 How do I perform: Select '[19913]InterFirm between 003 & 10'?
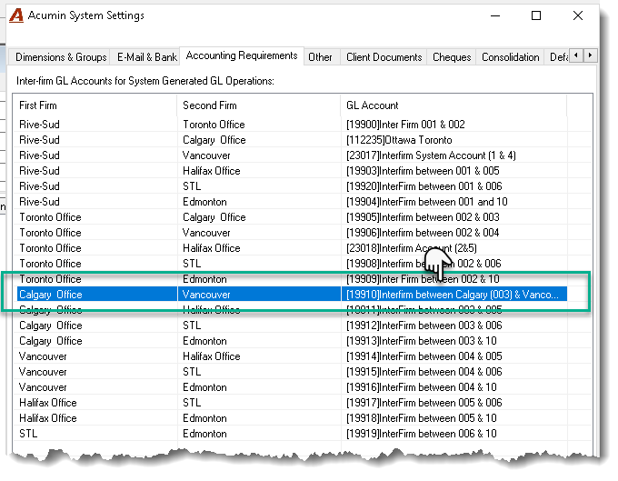tap(422, 341)
